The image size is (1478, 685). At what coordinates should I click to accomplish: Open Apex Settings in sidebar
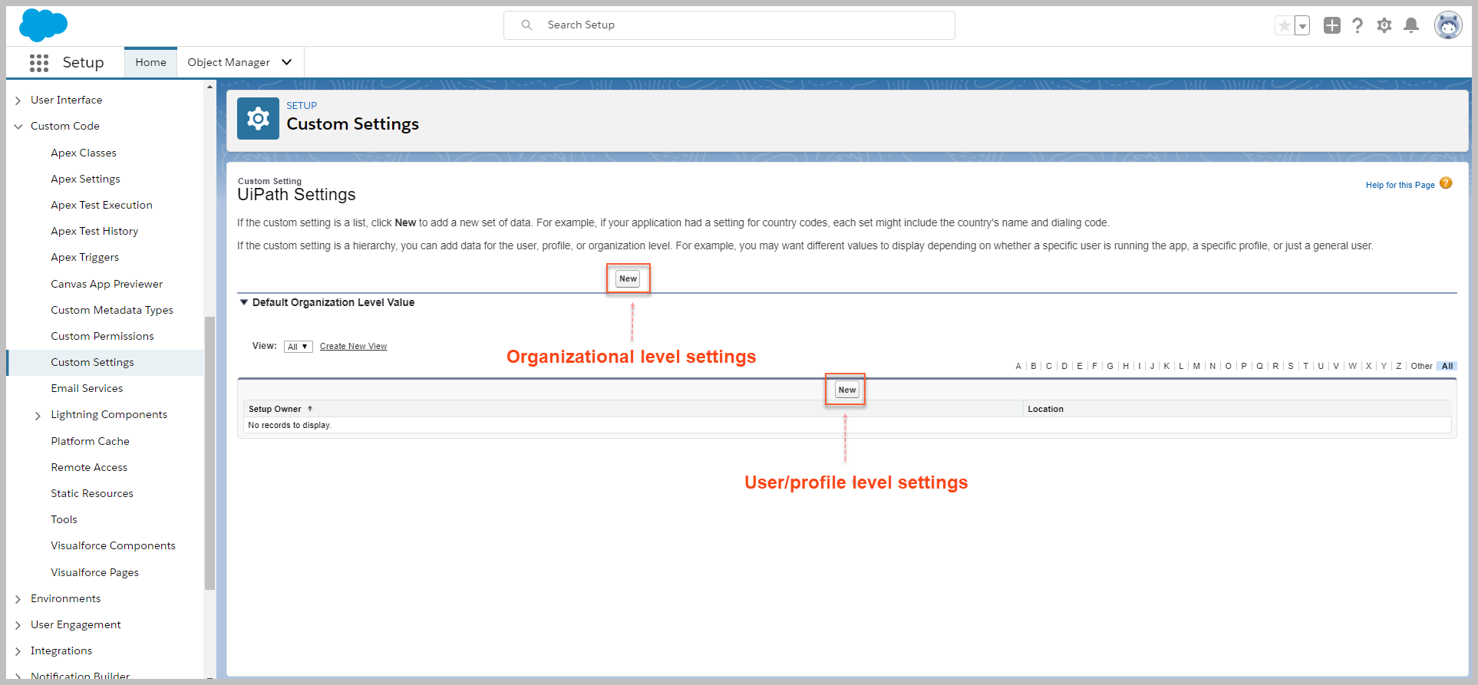(x=85, y=179)
